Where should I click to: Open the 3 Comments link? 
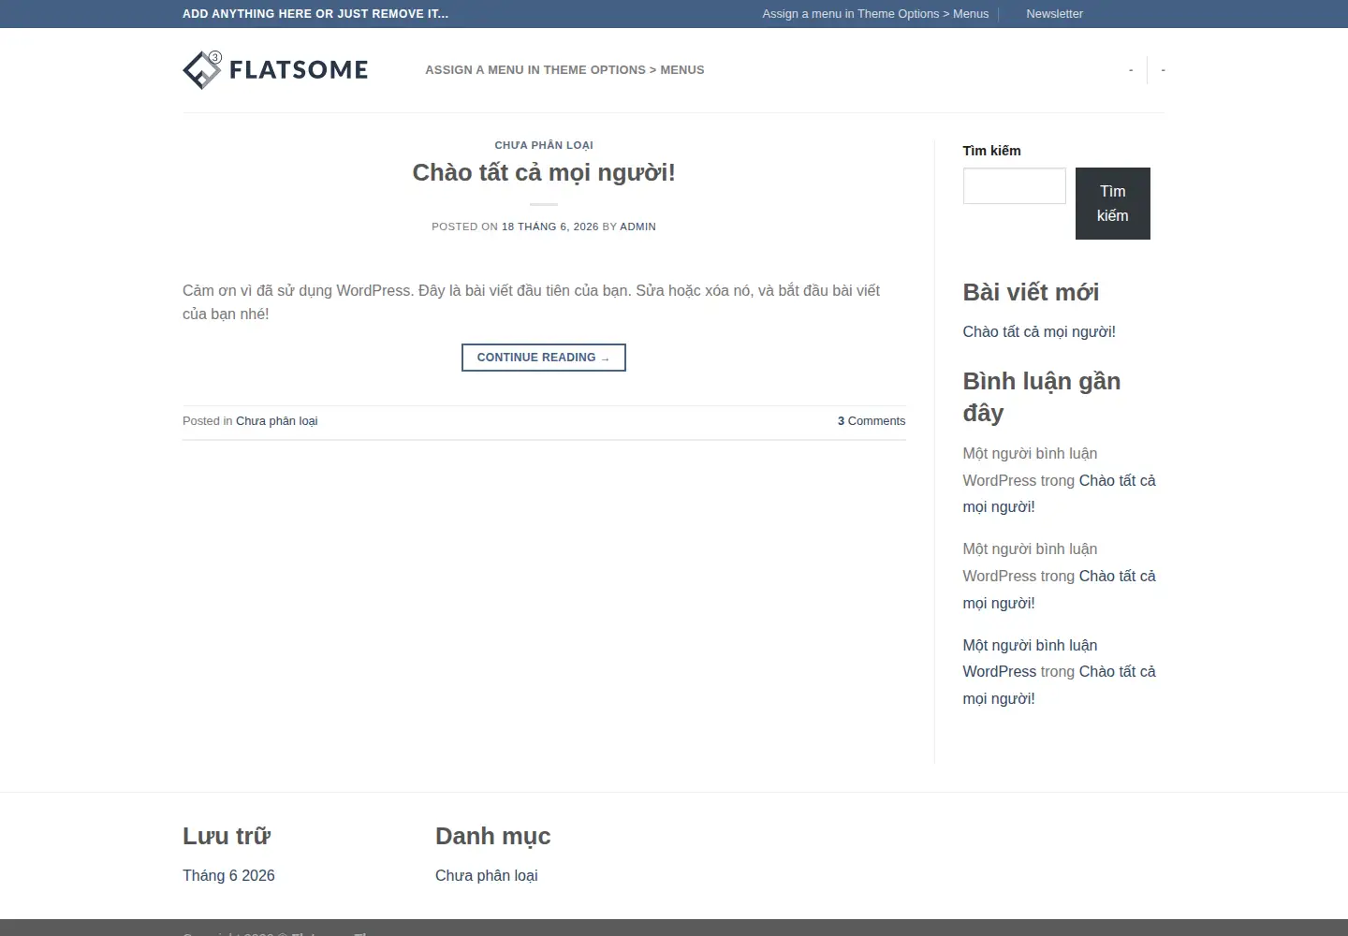click(x=872, y=421)
